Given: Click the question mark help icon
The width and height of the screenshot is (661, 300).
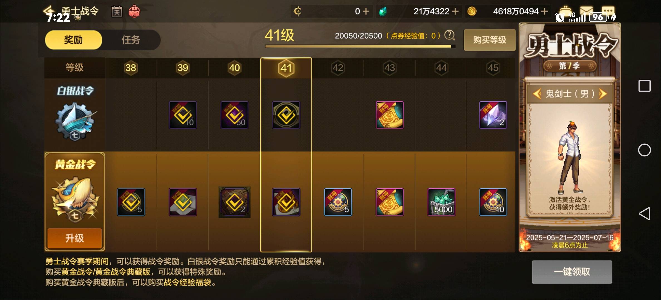Looking at the screenshot, I should (x=449, y=35).
